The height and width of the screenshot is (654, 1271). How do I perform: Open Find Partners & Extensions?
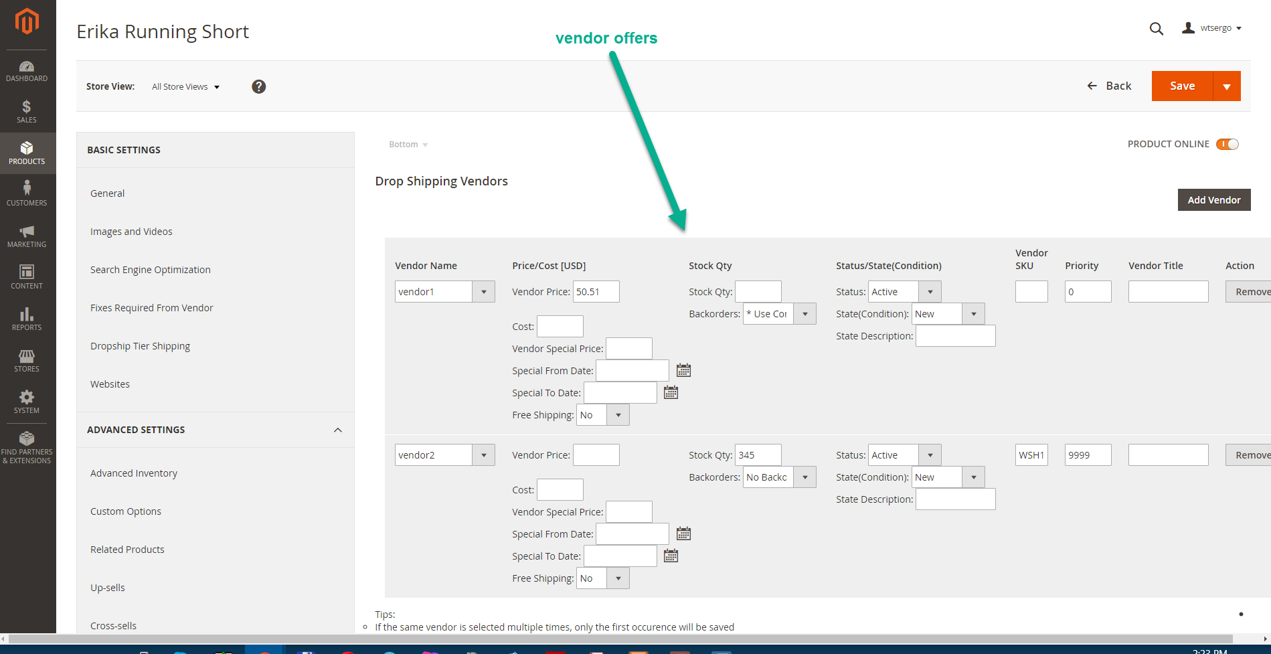coord(27,448)
